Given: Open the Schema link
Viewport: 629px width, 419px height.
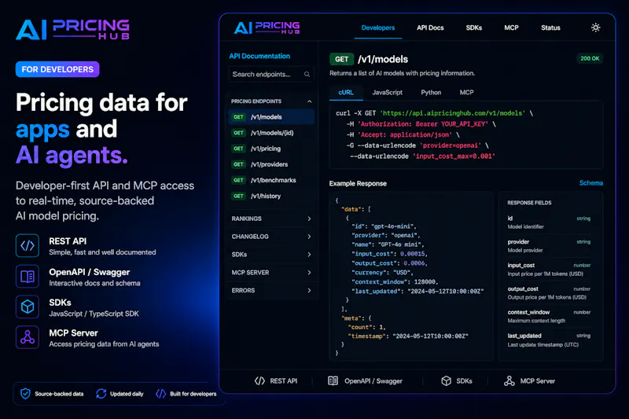Looking at the screenshot, I should (591, 183).
